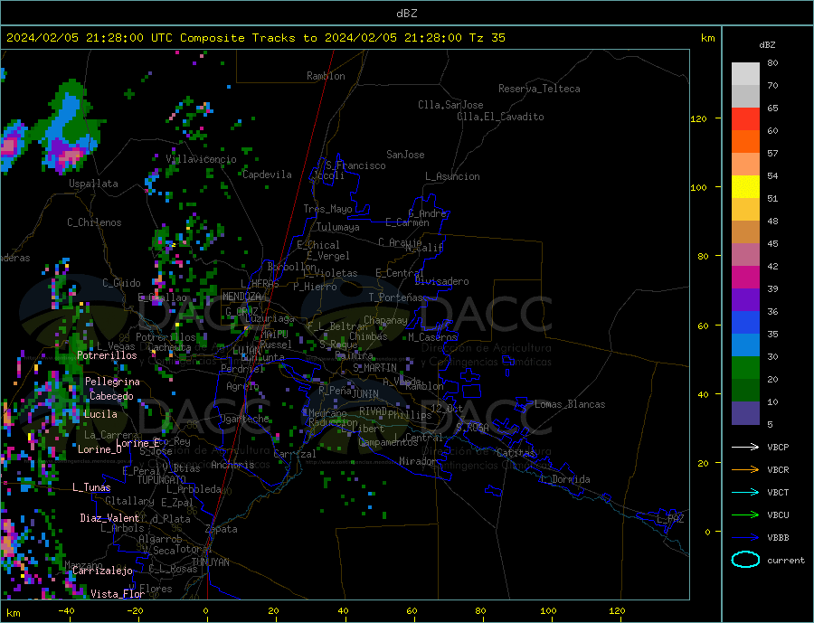Click the JUNIN map label

365,394
